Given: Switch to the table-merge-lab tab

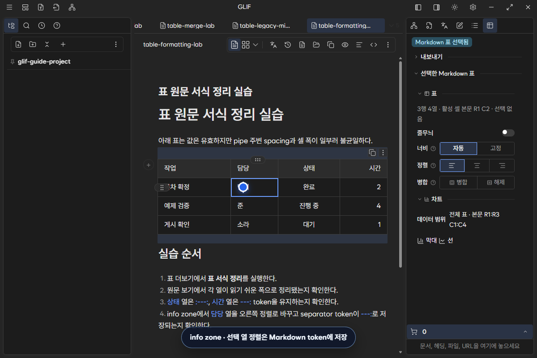Looking at the screenshot, I should 187,26.
